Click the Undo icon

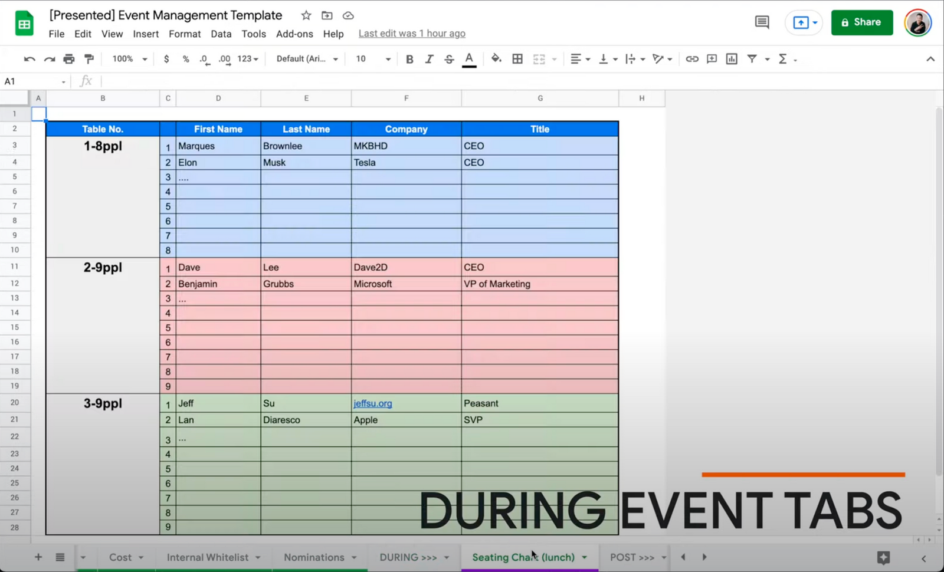[29, 59]
